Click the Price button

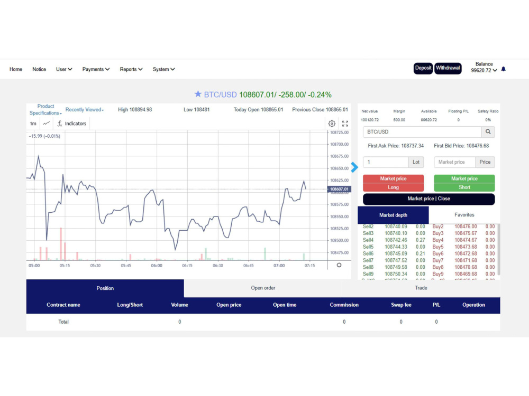click(x=485, y=162)
